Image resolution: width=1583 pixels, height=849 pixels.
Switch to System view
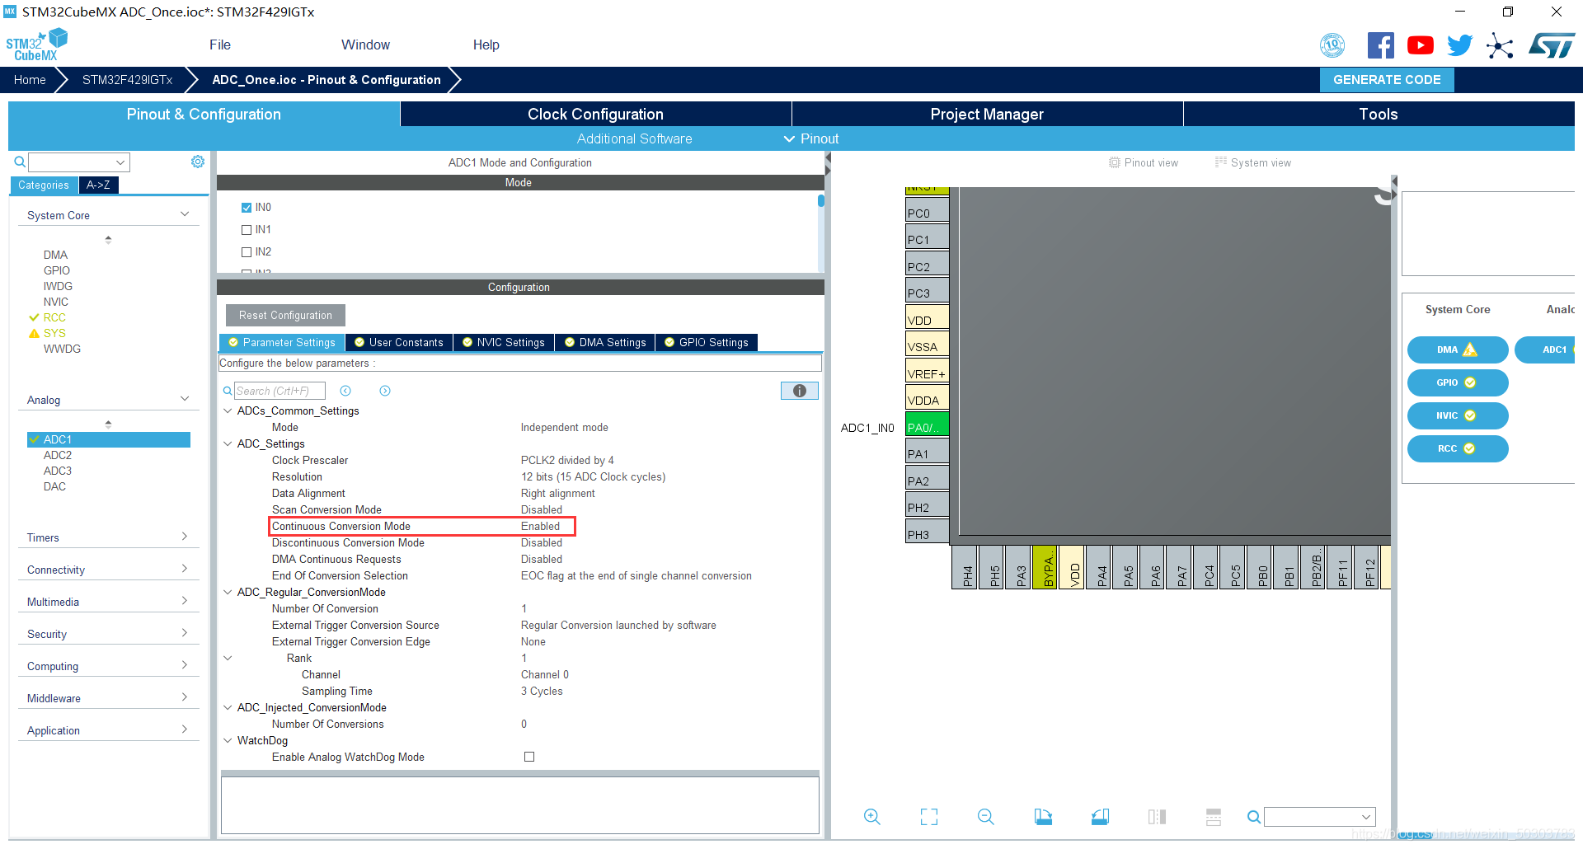tap(1253, 162)
